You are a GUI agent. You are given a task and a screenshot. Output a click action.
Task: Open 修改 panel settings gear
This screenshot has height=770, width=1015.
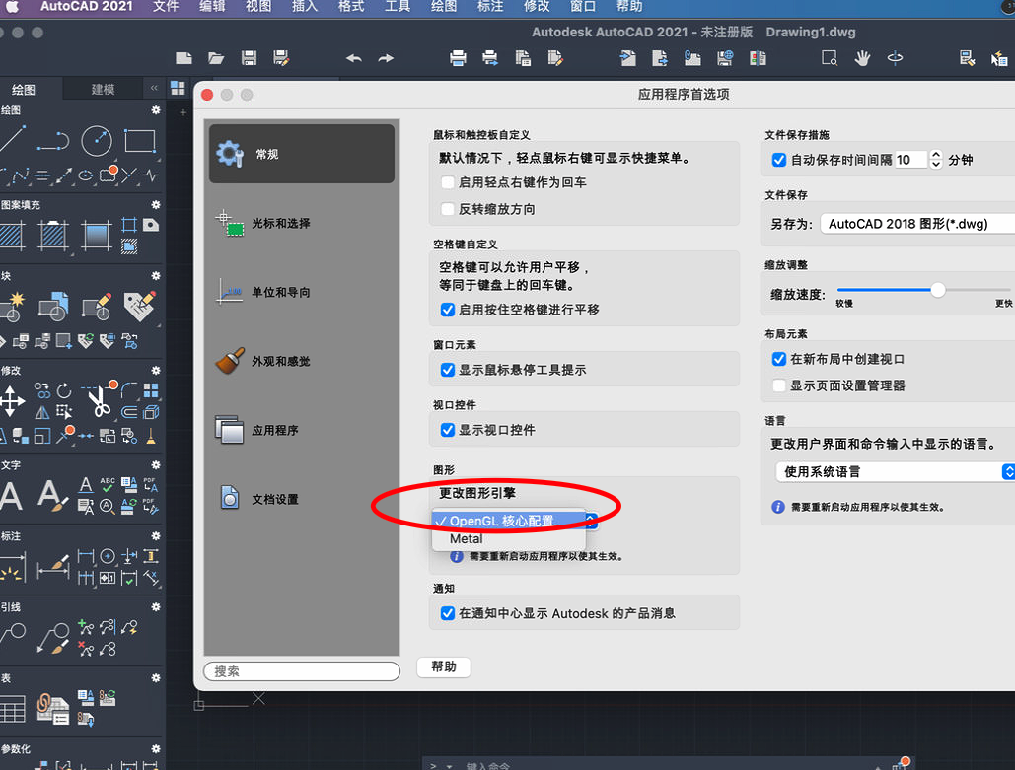(x=156, y=370)
